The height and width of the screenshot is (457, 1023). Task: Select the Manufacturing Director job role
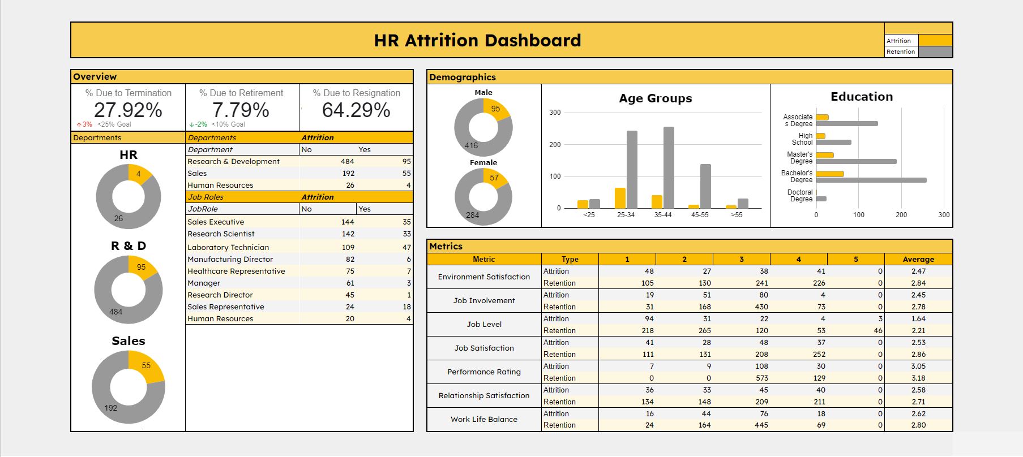(x=230, y=259)
